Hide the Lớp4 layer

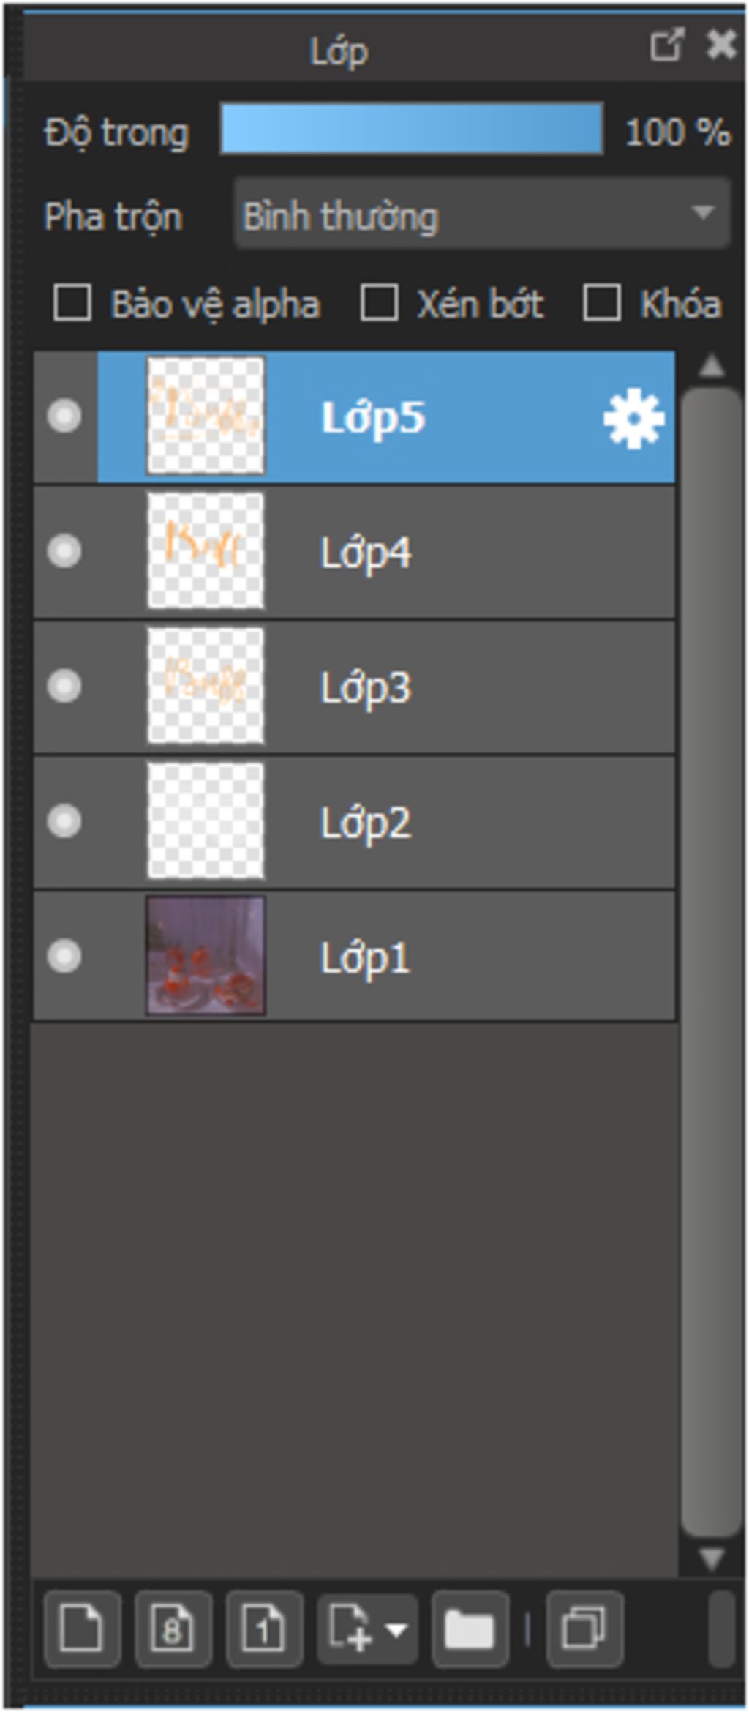(x=64, y=550)
